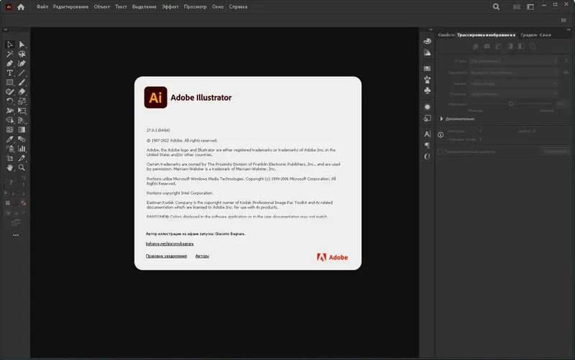Select the Scale tool
Viewport: 575px width, 360px height.
(22, 101)
